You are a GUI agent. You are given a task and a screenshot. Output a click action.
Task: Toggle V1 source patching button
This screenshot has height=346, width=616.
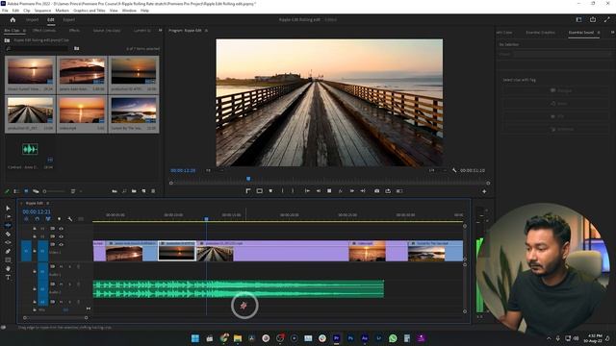click(x=26, y=251)
